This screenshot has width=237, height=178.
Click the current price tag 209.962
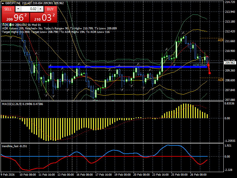230,63
